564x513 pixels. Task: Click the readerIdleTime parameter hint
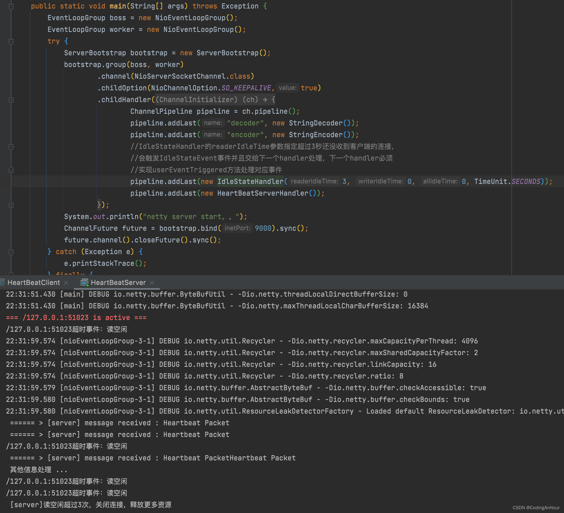pos(314,181)
